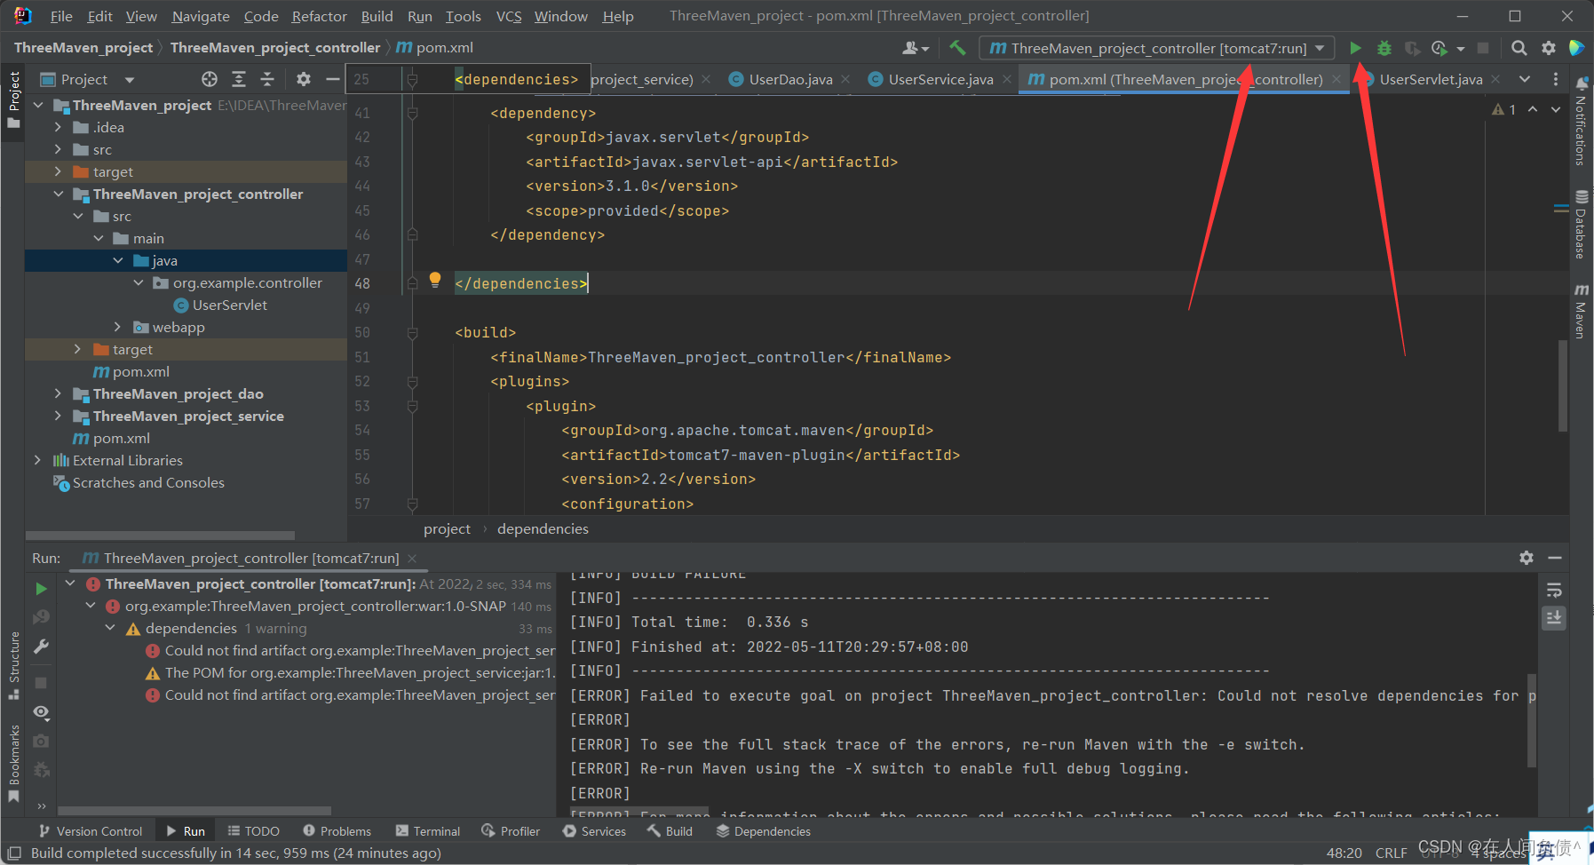Expand External Libraries node
This screenshot has height=865, width=1594.
[37, 460]
